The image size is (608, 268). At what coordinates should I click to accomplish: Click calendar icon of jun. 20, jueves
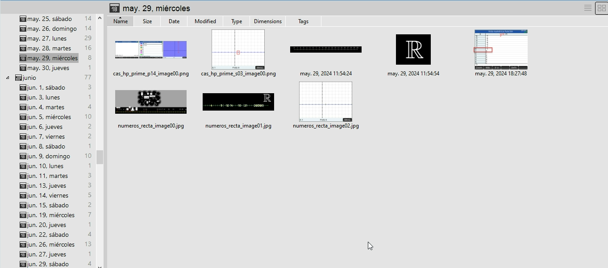(23, 225)
